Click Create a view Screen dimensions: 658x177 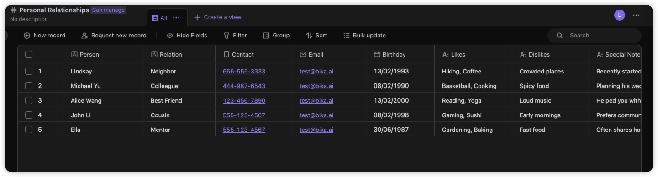(218, 17)
